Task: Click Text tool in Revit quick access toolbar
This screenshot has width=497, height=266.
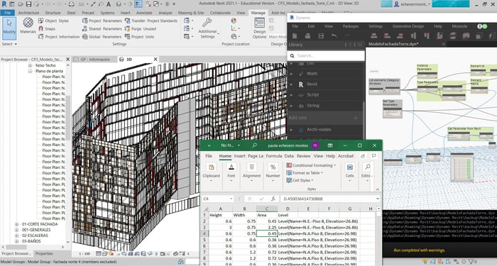Action: pyautogui.click(x=109, y=4)
